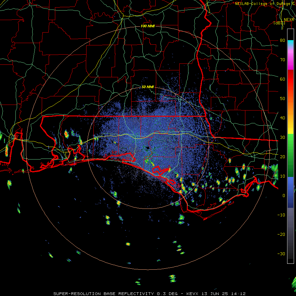Image resolution: width=296 pixels, height=296 pixels.
Task: Click the 20 value on the dBZ scale
Action: [283, 157]
